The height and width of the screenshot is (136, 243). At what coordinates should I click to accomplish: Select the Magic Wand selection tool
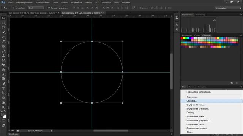pos(3,32)
